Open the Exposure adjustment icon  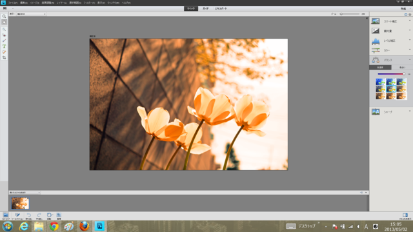(376, 31)
